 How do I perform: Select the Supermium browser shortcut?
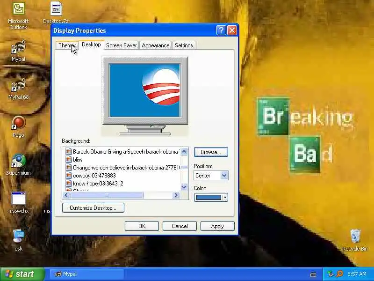pyautogui.click(x=18, y=165)
